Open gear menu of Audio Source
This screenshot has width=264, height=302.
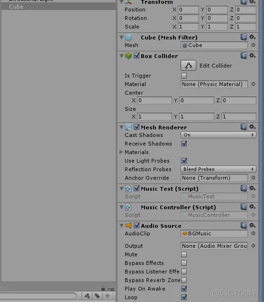pos(252,225)
